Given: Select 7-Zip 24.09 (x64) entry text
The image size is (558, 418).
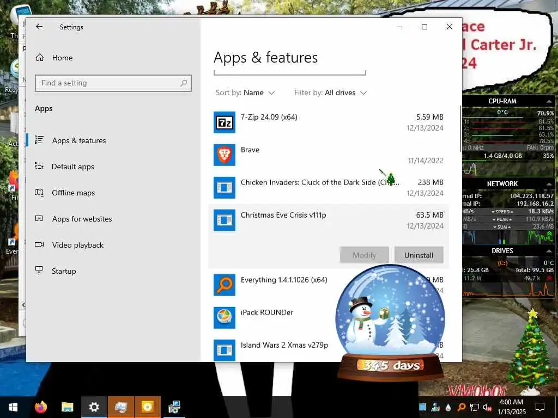Looking at the screenshot, I should [269, 117].
